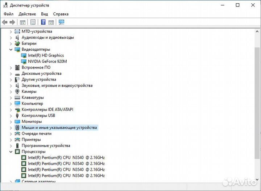Click the Device Manager title bar icon
Viewport: 261px width, 191px height.
(5, 5)
